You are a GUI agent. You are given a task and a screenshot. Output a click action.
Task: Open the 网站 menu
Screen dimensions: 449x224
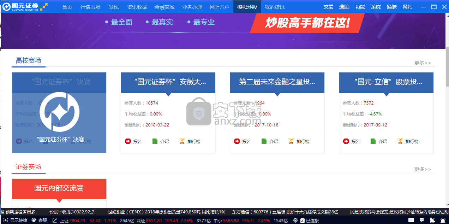pyautogui.click(x=407, y=7)
